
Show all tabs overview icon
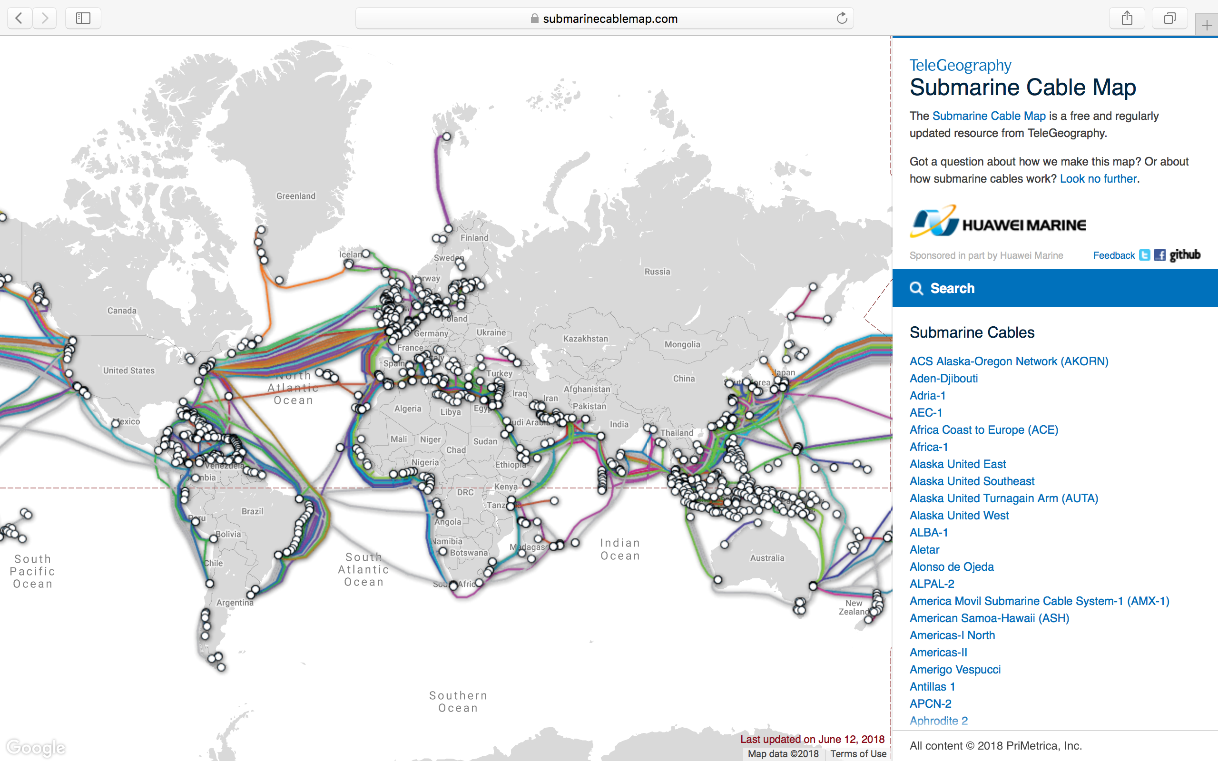point(1169,19)
